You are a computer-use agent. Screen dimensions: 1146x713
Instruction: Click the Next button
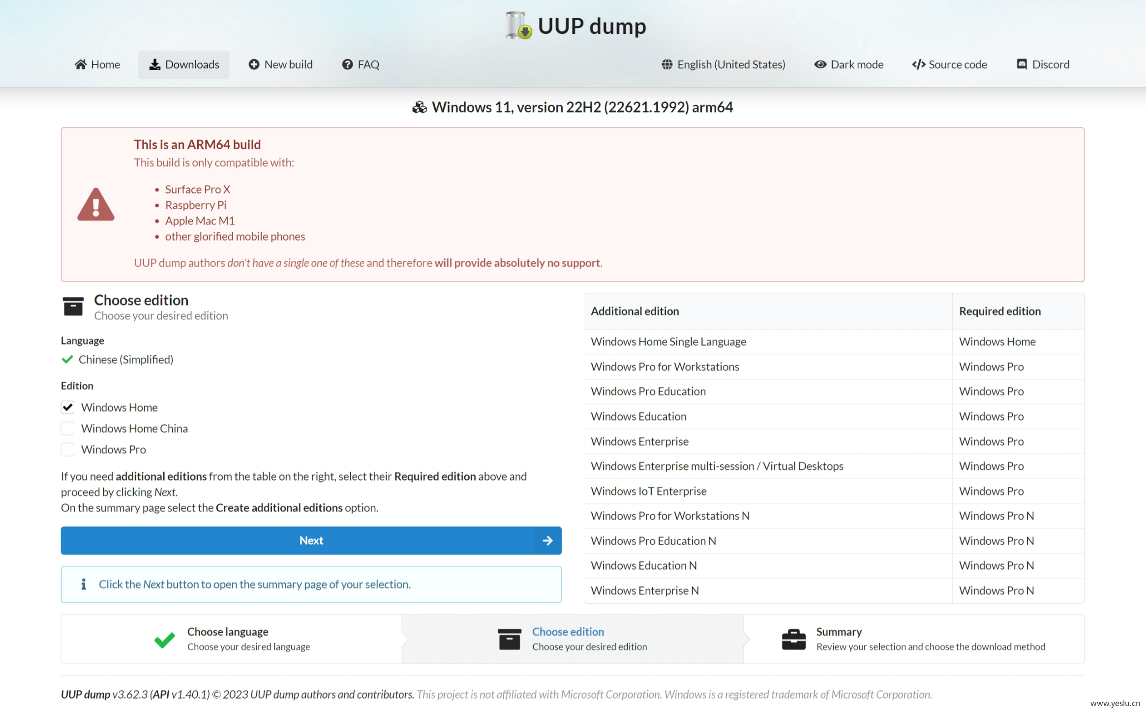pyautogui.click(x=311, y=540)
